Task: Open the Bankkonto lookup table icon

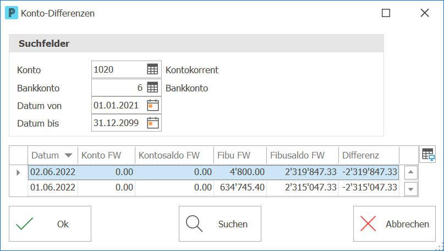Action: click(152, 88)
